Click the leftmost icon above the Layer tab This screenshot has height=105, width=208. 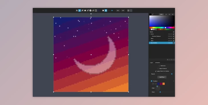(168, 60)
